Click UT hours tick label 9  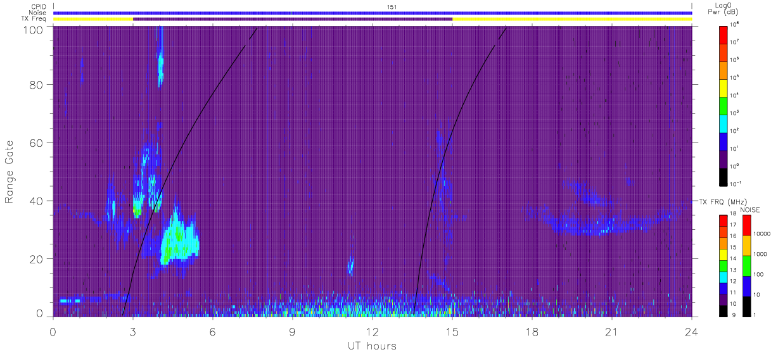click(x=293, y=331)
